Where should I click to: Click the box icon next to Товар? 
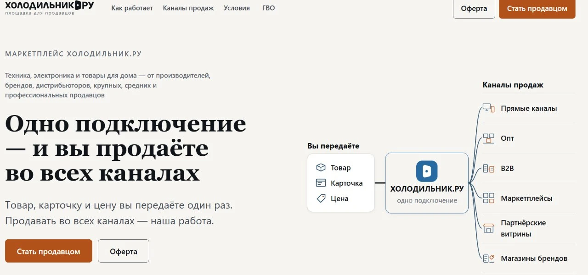[321, 168]
